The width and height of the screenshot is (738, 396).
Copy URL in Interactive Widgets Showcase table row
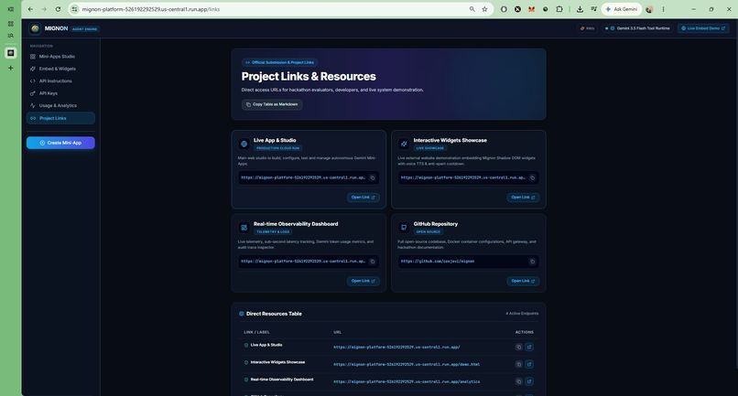[518, 364]
